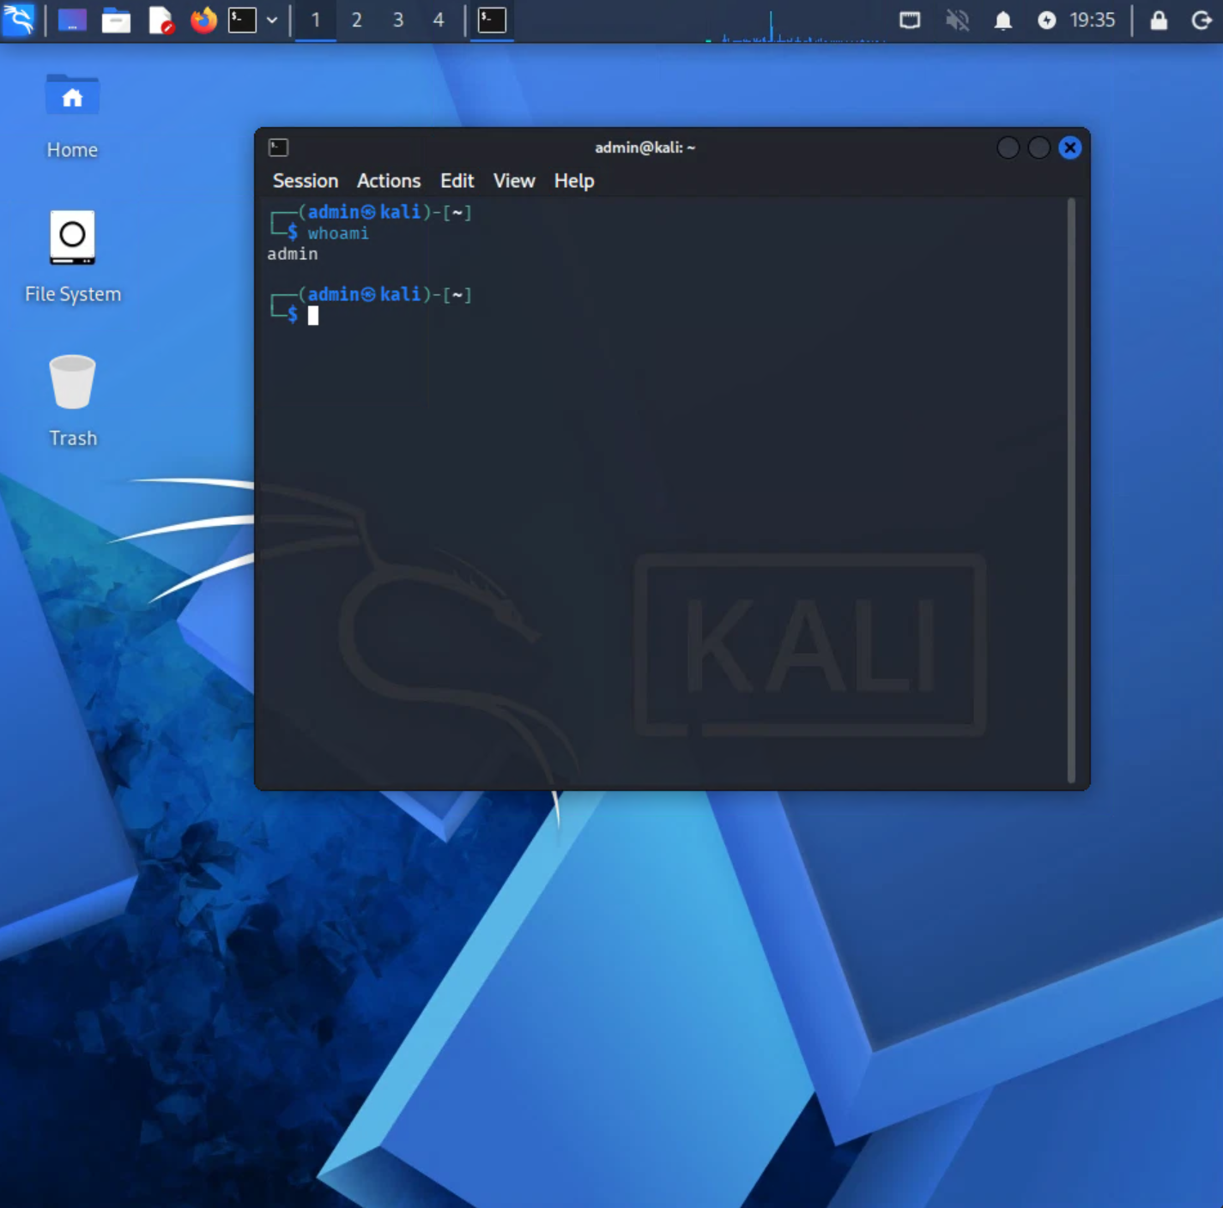
Task: Open the text editor launcher in panel
Action: 160,20
